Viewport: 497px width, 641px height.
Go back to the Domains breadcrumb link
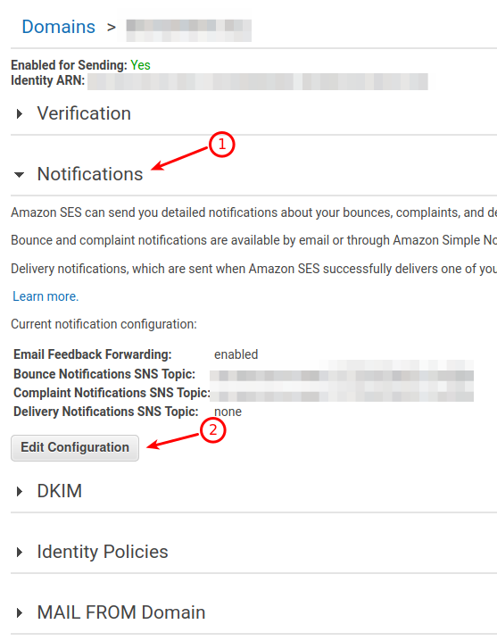tap(59, 27)
